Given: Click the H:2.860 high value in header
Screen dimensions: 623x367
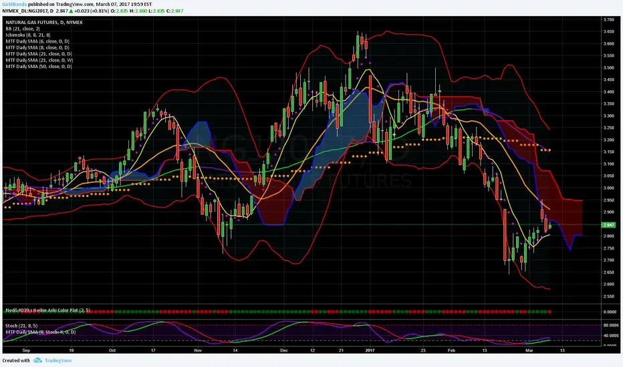Looking at the screenshot, I should (138, 11).
